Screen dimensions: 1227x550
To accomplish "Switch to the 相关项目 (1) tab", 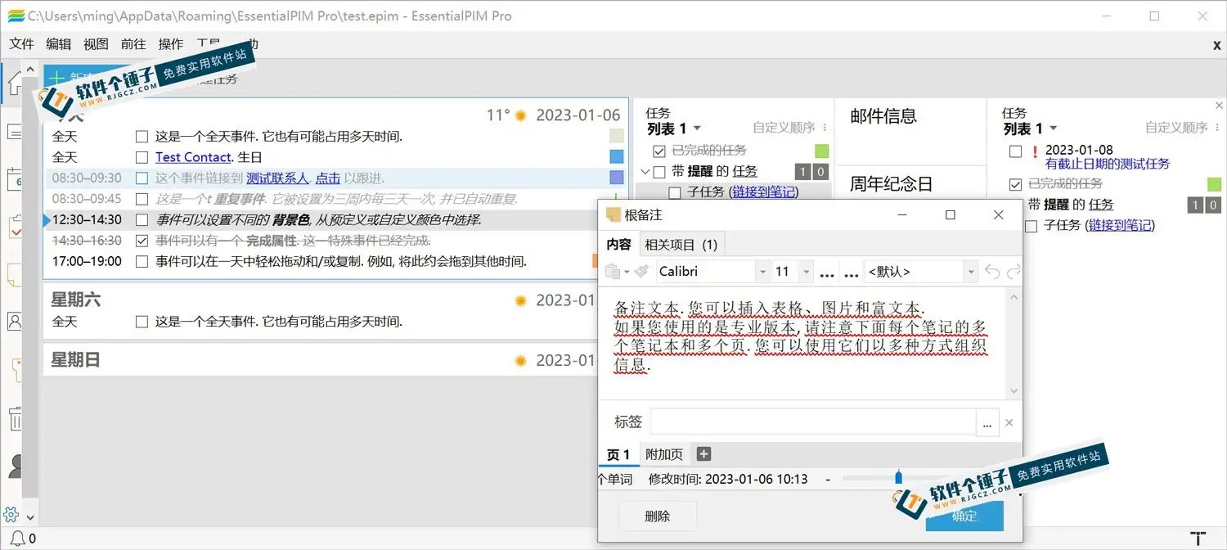I will [x=681, y=244].
